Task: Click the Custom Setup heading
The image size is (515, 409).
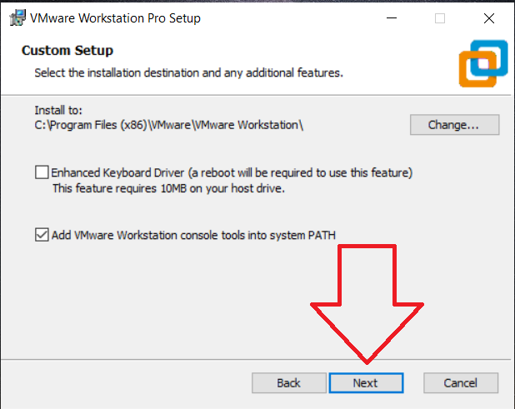Action: (x=67, y=51)
